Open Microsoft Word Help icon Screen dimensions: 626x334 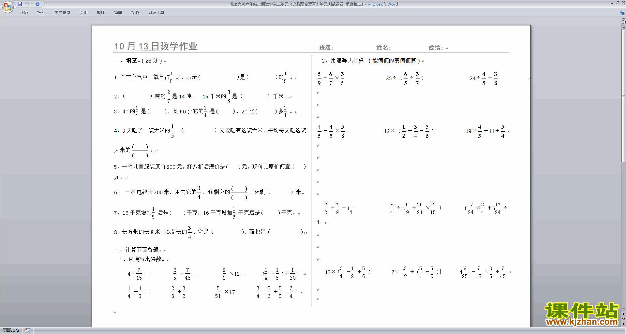pyautogui.click(x=622, y=12)
